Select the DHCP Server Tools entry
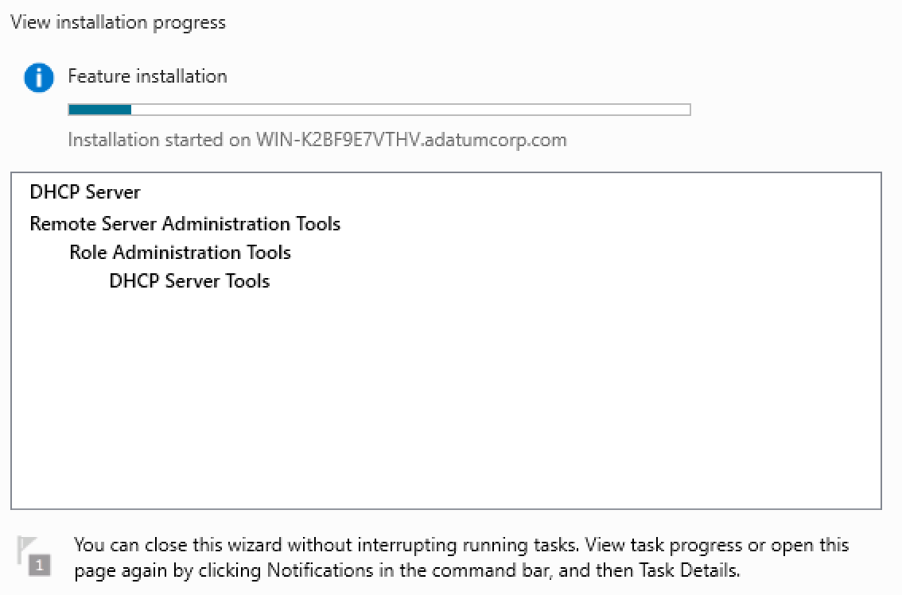The width and height of the screenshot is (902, 595). click(189, 281)
